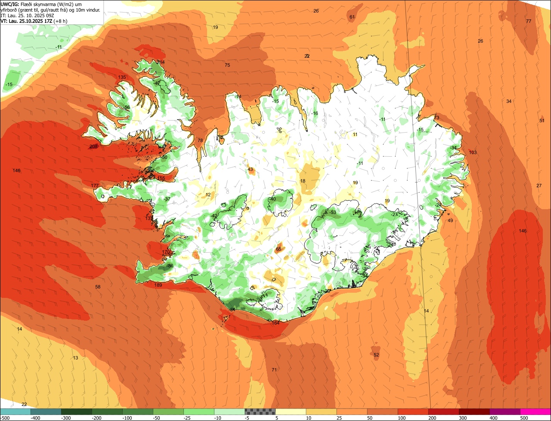Click the map value '135' near the Westfjords
The width and height of the screenshot is (551, 421).
coord(122,77)
